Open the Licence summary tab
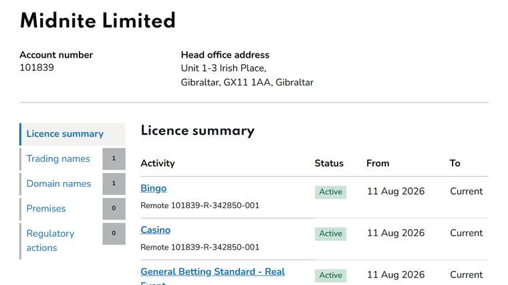 [x=73, y=134]
